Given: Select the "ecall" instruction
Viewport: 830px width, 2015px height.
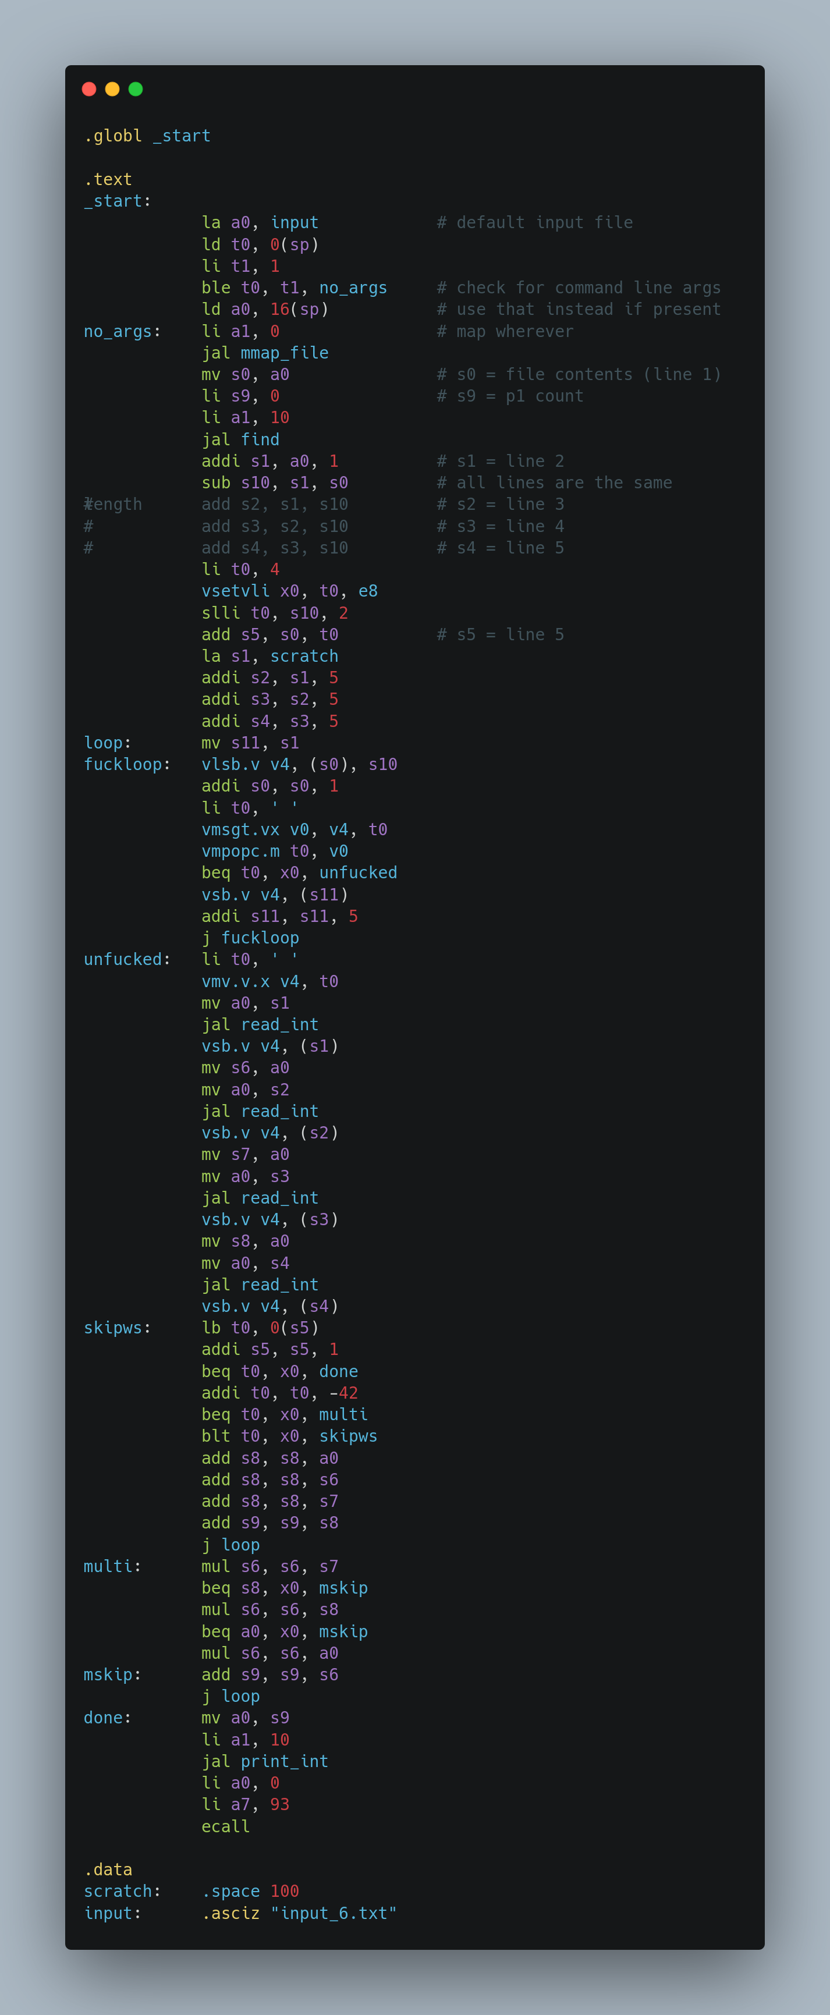Looking at the screenshot, I should 226,1826.
